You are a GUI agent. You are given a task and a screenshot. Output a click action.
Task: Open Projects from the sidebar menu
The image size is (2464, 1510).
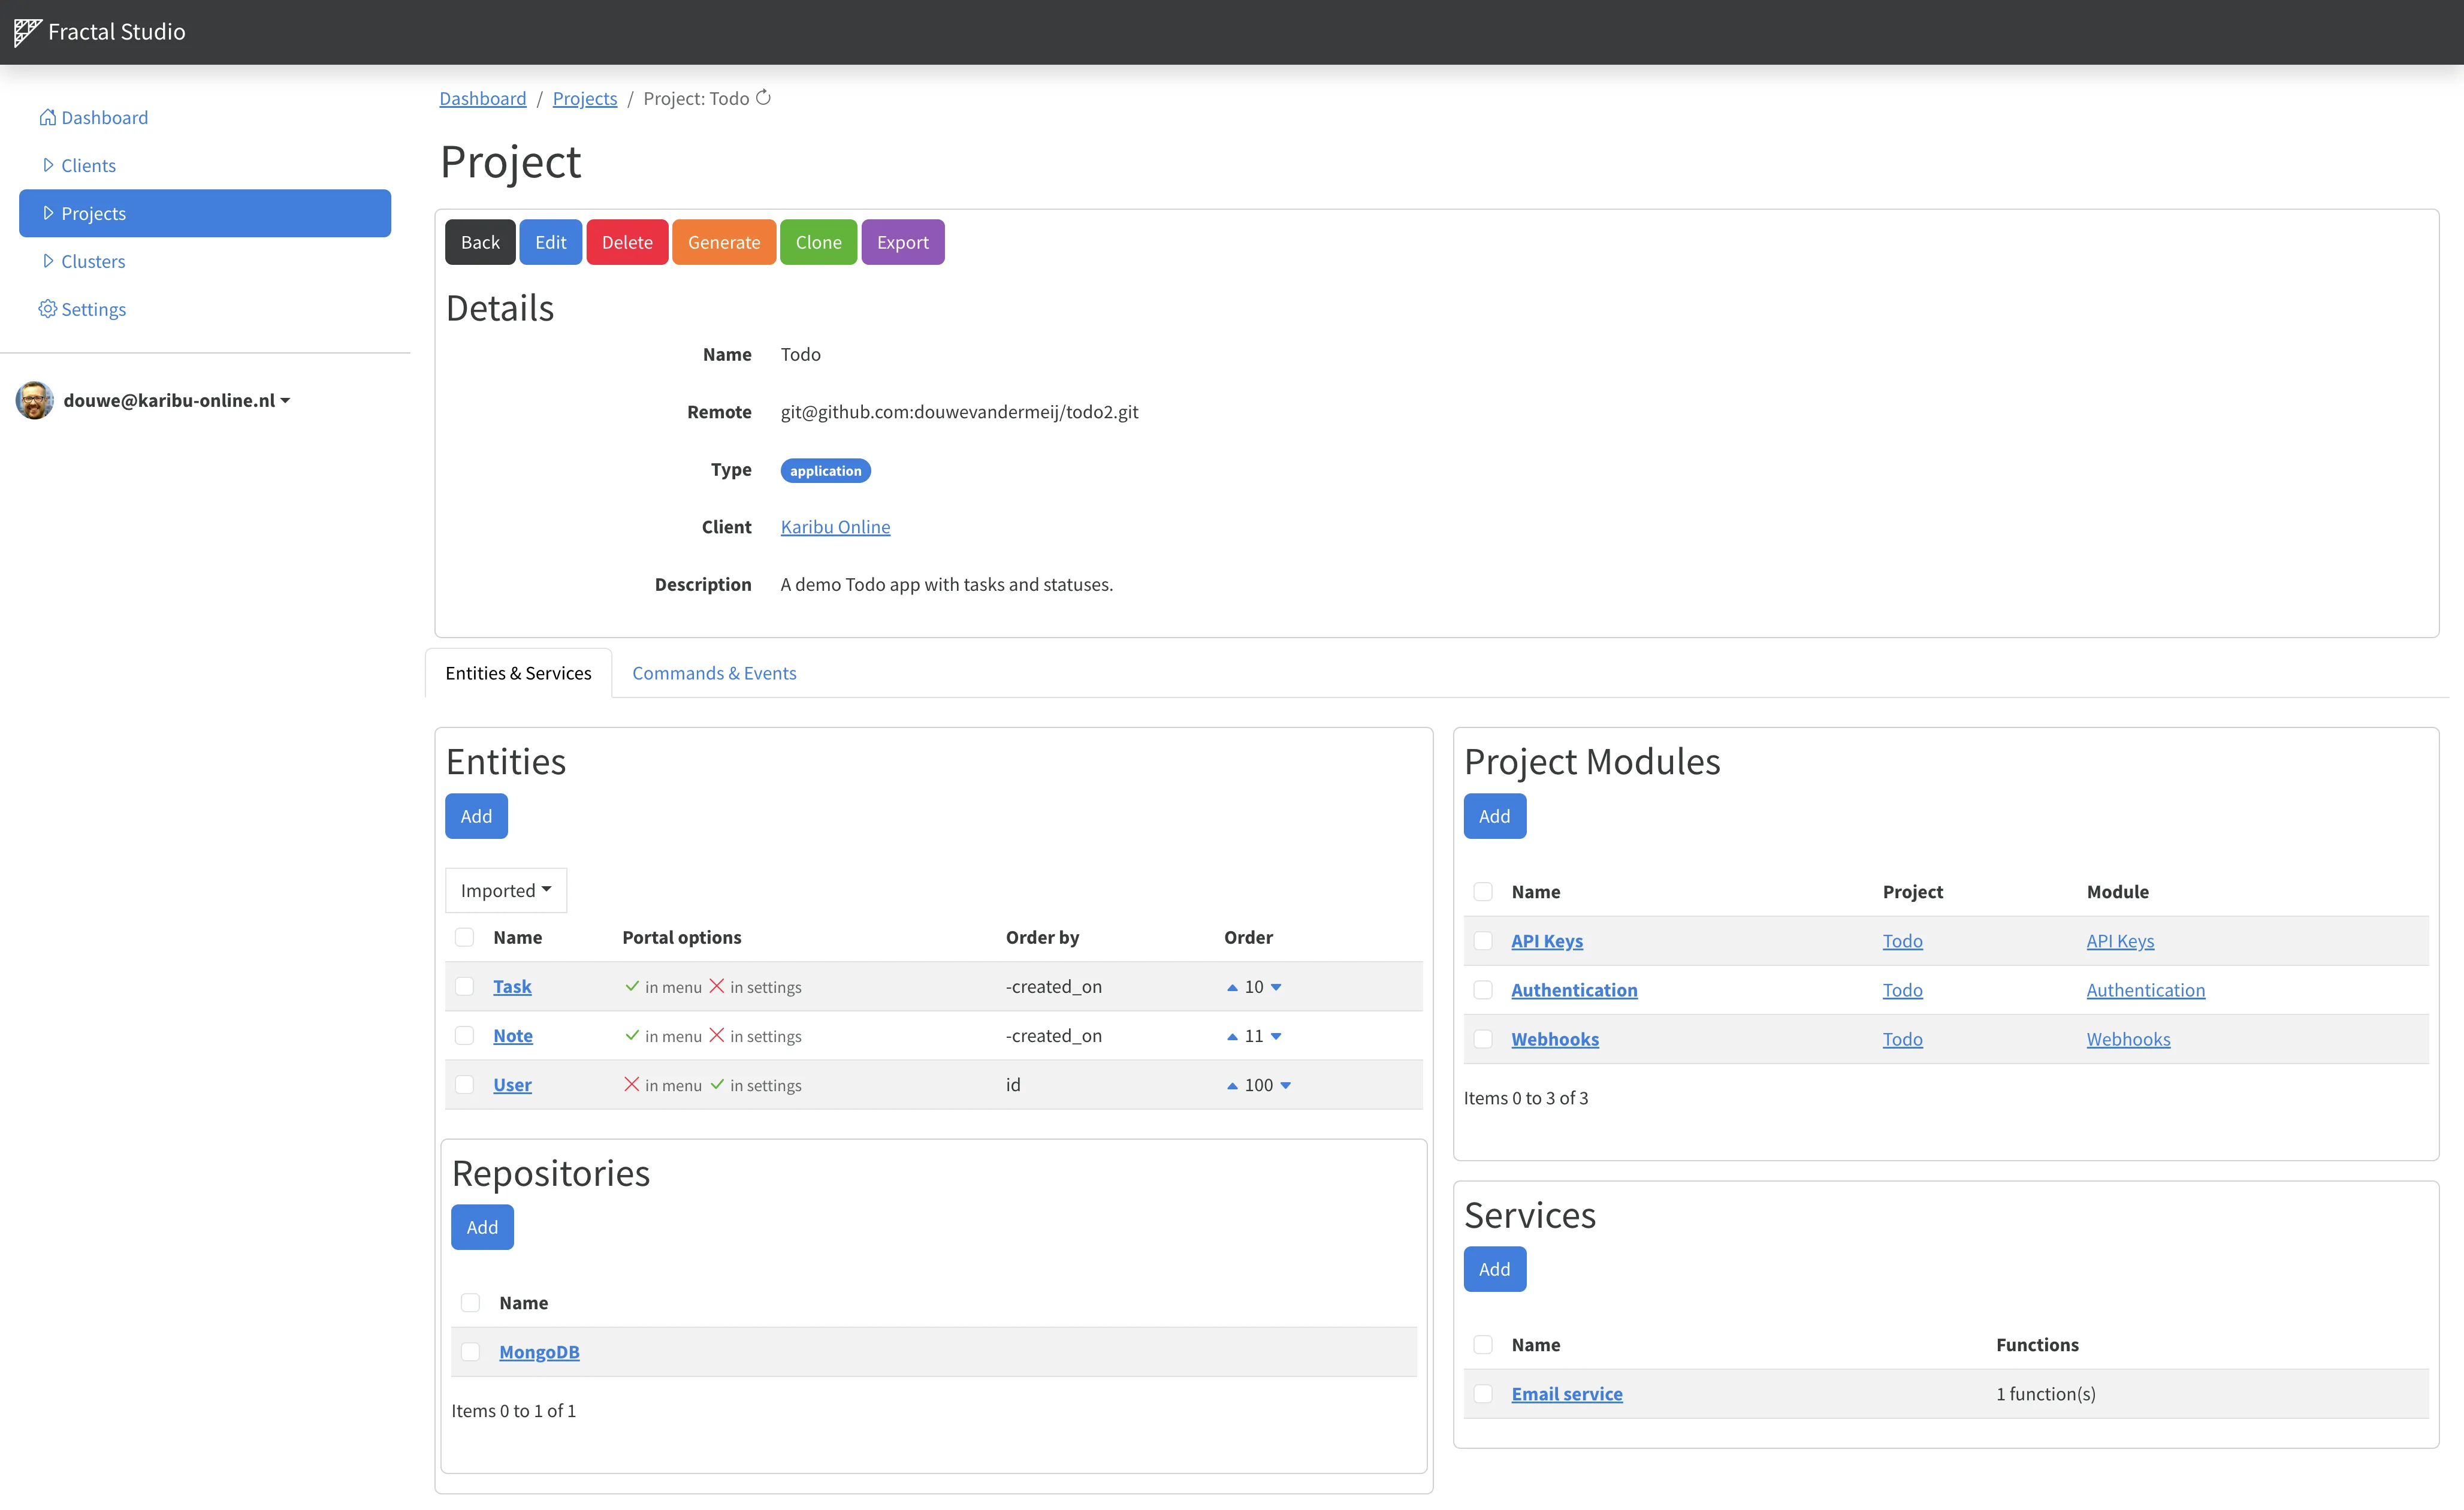(93, 213)
